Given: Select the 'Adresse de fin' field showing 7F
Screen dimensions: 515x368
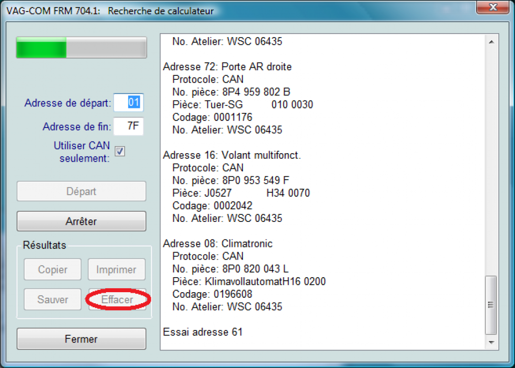Looking at the screenshot, I should pos(128,126).
